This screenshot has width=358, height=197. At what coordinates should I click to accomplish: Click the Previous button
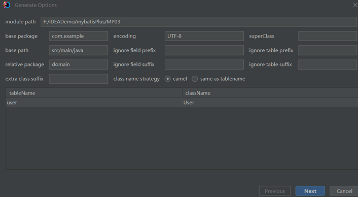275,191
